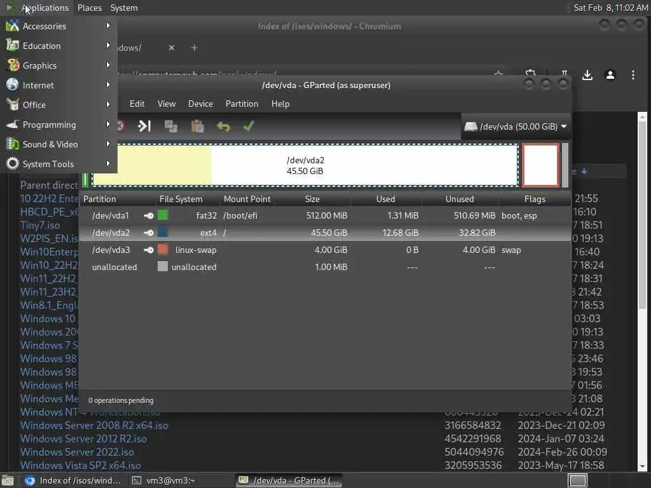Click sort arrow in Chromium listing header
This screenshot has height=488, width=651.
coord(584,171)
